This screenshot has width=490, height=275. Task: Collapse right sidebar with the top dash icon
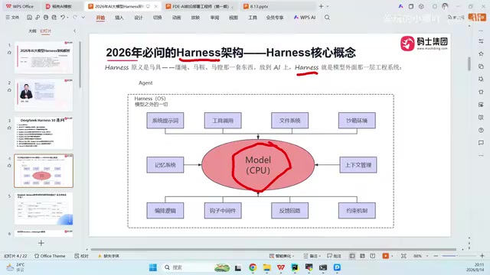(481, 31)
